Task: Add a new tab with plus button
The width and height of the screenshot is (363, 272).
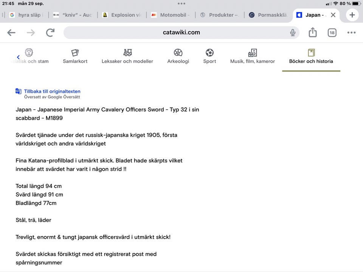Action: point(352,15)
